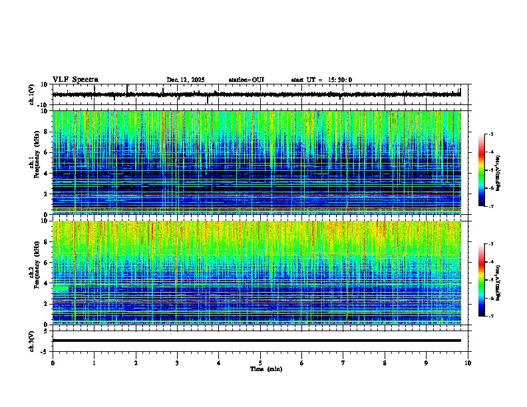Click the ch.2 spectrogram color scale bar
Image resolution: width=527 pixels, height=407 pixels.
pos(482,280)
